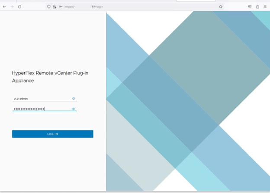Image resolution: width=270 pixels, height=193 pixels.
Task: Save page to Pocket icon
Action: (x=250, y=7)
